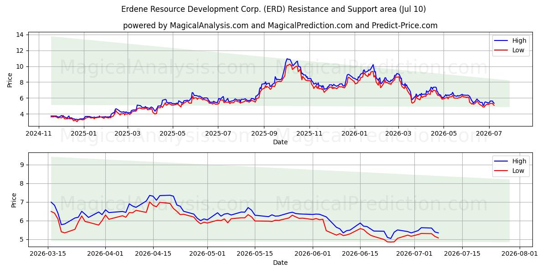Click the '2025-03' x-axis label on top chart

click(127, 134)
